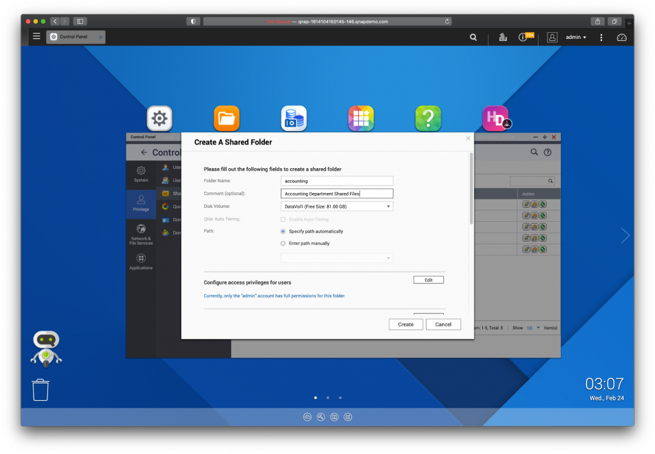Viewport: 655px width, 454px height.
Task: Open Control Panel window's help question icon
Action: point(548,152)
